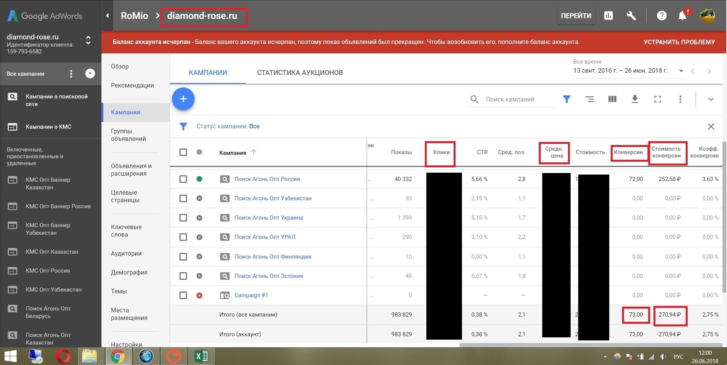
Task: Open the help question mark icon
Action: point(661,16)
